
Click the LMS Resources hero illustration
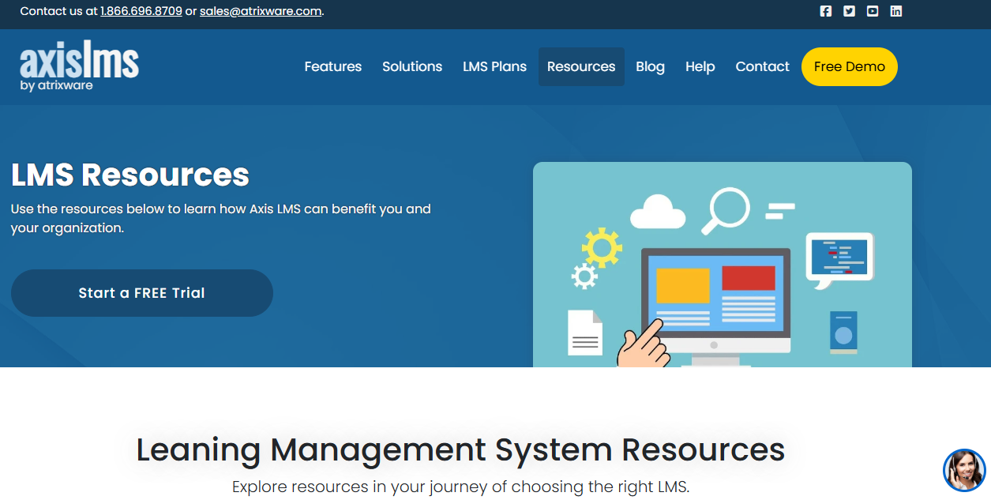pos(723,265)
